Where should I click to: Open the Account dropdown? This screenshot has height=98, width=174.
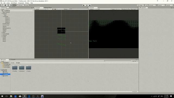[x=152, y=5]
